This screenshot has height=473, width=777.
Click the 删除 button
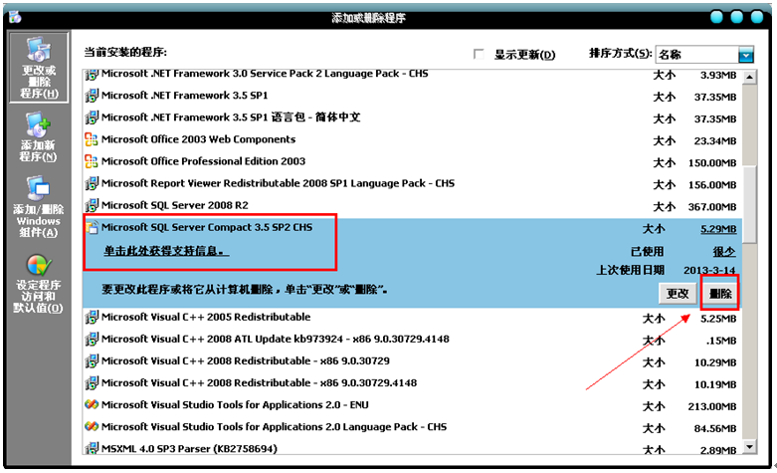pos(720,294)
